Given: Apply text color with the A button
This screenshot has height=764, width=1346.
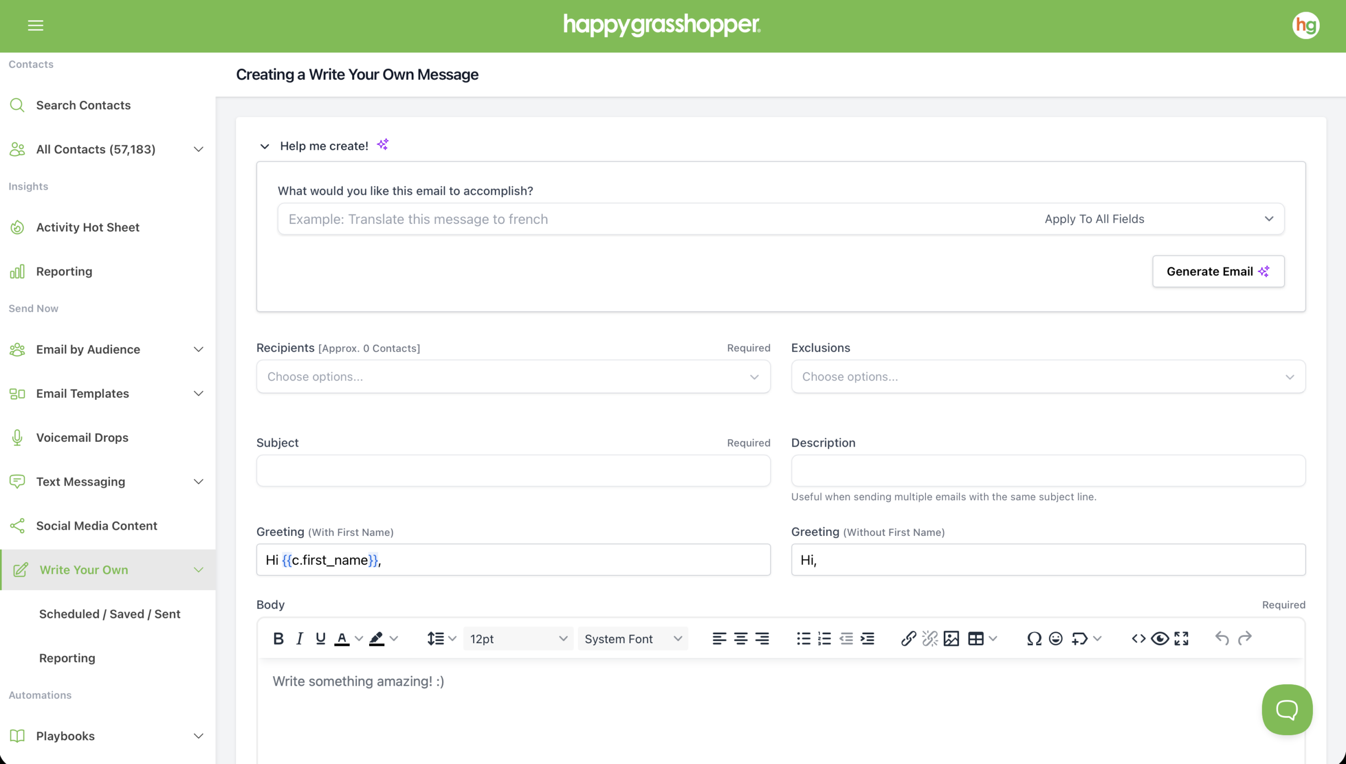Looking at the screenshot, I should 342,638.
